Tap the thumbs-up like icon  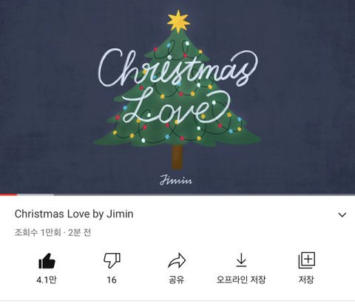[x=47, y=261]
